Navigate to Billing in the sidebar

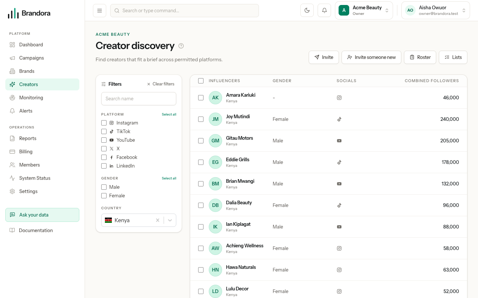click(x=42, y=152)
